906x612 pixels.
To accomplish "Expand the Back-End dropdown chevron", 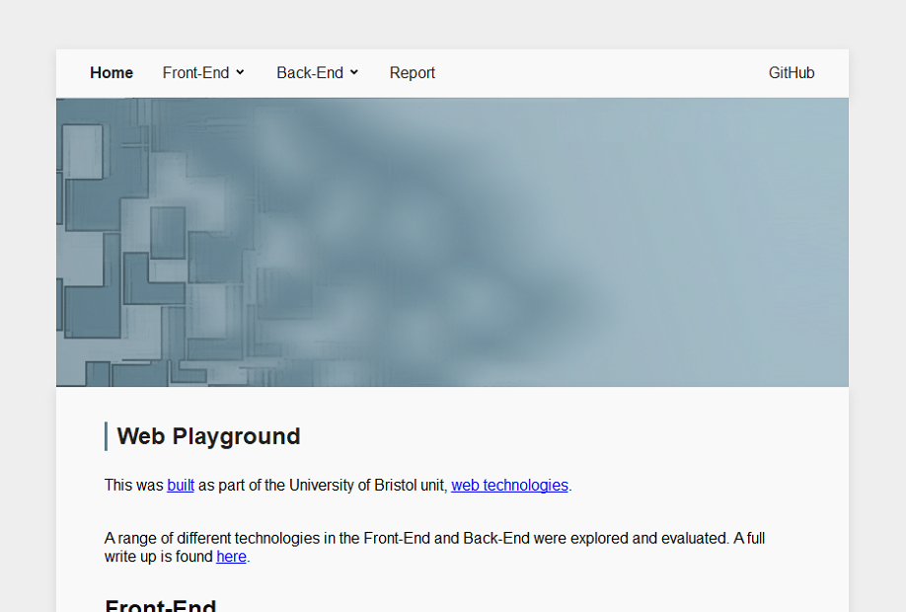I will (354, 72).
